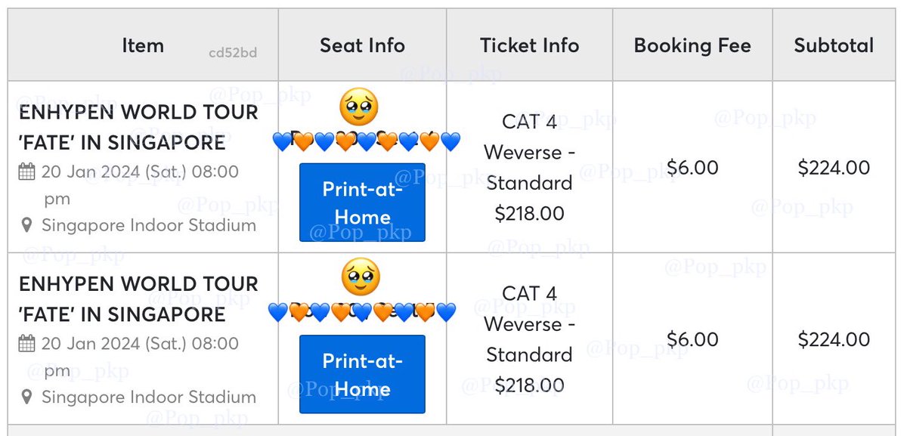Select the Subtotal column header

[x=834, y=45]
